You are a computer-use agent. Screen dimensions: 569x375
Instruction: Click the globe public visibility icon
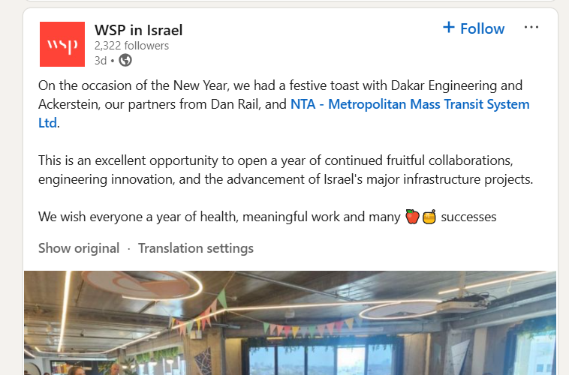pyautogui.click(x=125, y=61)
